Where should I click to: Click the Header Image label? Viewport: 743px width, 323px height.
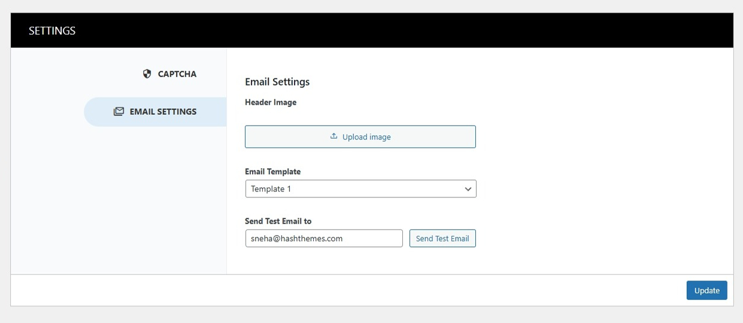click(271, 102)
